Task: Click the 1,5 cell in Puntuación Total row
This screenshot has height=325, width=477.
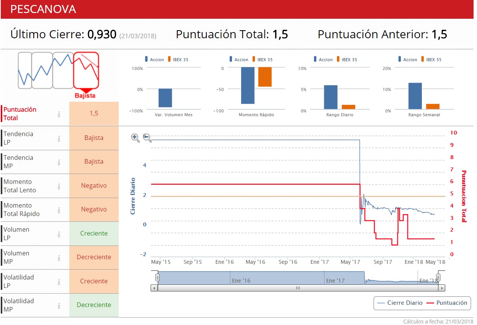Action: tap(94, 114)
